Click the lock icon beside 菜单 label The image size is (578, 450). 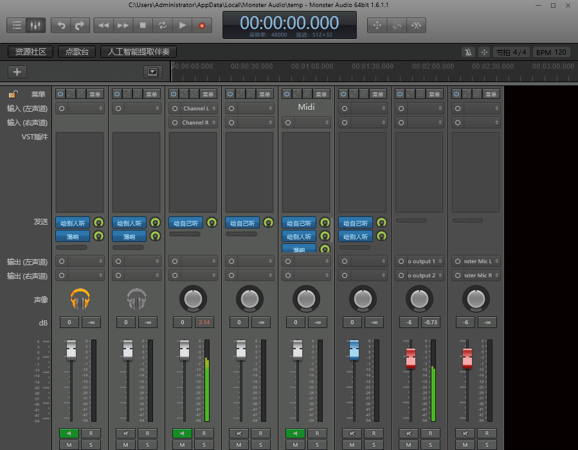[12, 94]
